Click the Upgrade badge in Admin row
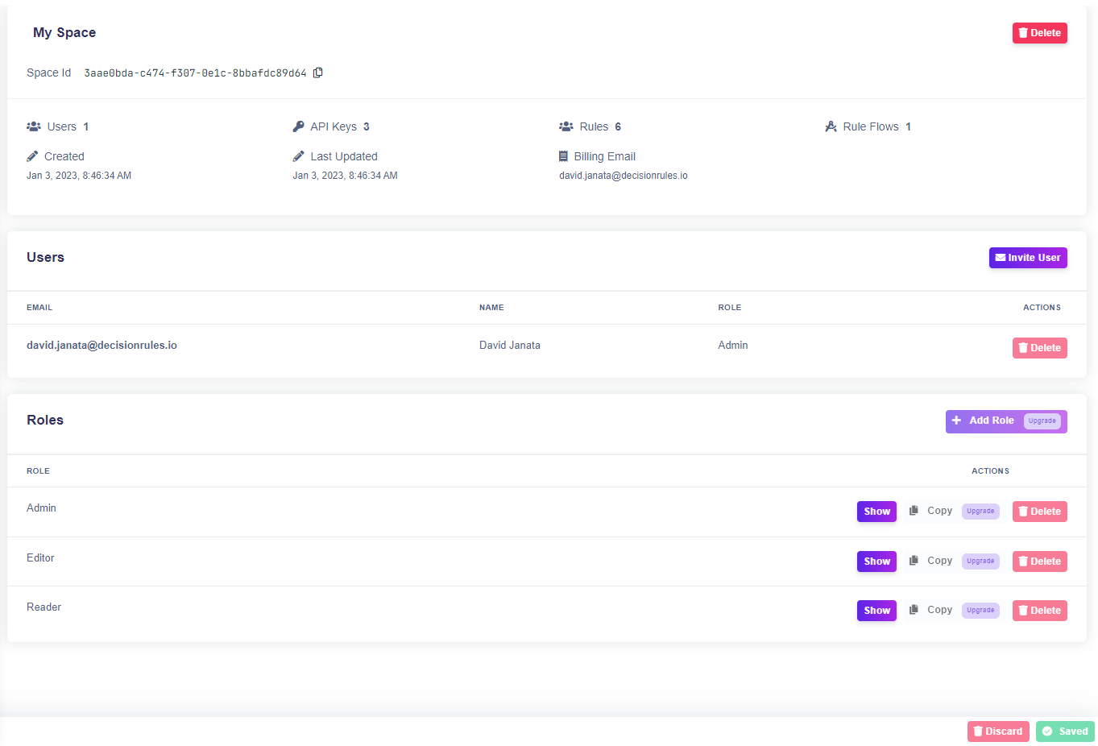Viewport: 1098px width, 746px height. coord(980,511)
